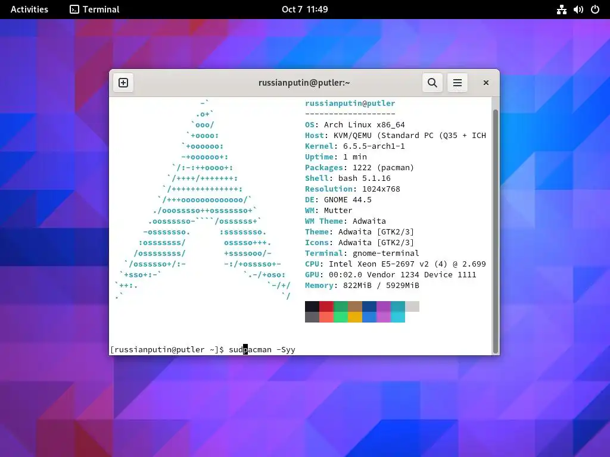
Task: Click the 'Resolution: 1024x768' line
Action: tap(353, 189)
